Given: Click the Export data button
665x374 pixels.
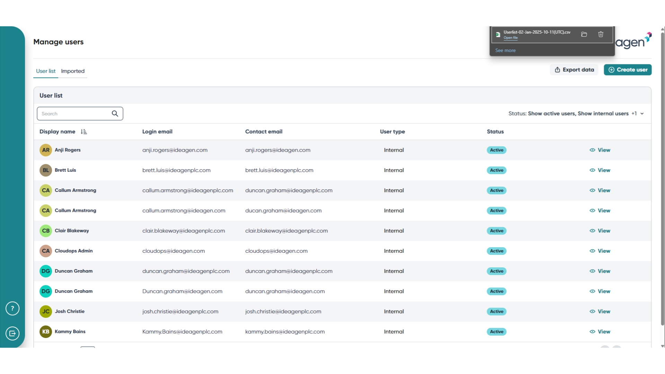Looking at the screenshot, I should [574, 70].
